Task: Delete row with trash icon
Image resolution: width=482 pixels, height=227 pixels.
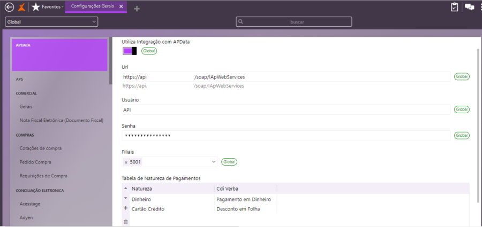Action: pos(125,222)
